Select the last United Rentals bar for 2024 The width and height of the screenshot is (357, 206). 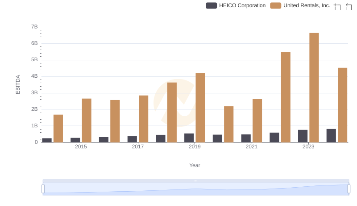pos(342,105)
